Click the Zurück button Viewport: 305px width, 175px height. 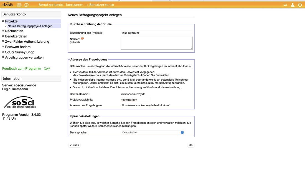pyautogui.click(x=74, y=145)
